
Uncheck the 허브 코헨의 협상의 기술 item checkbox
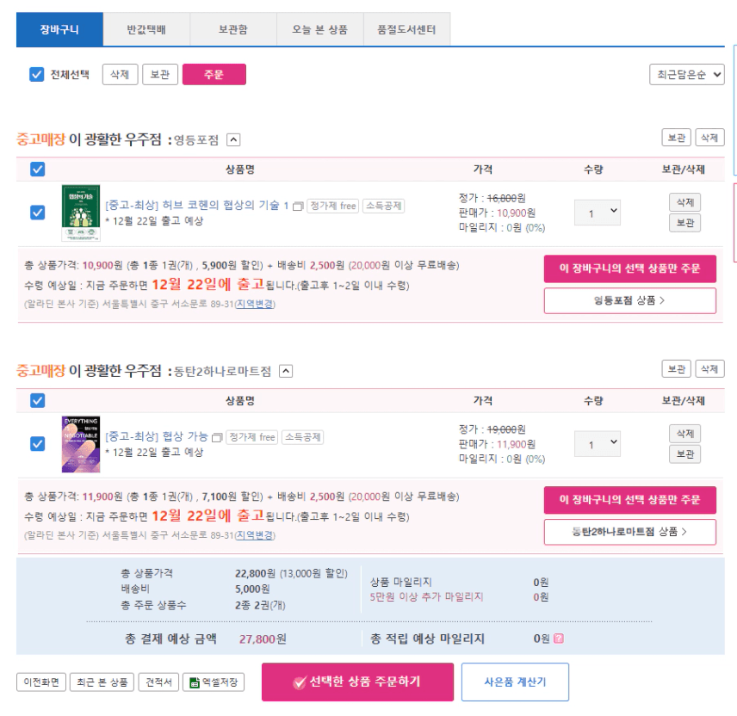(37, 213)
